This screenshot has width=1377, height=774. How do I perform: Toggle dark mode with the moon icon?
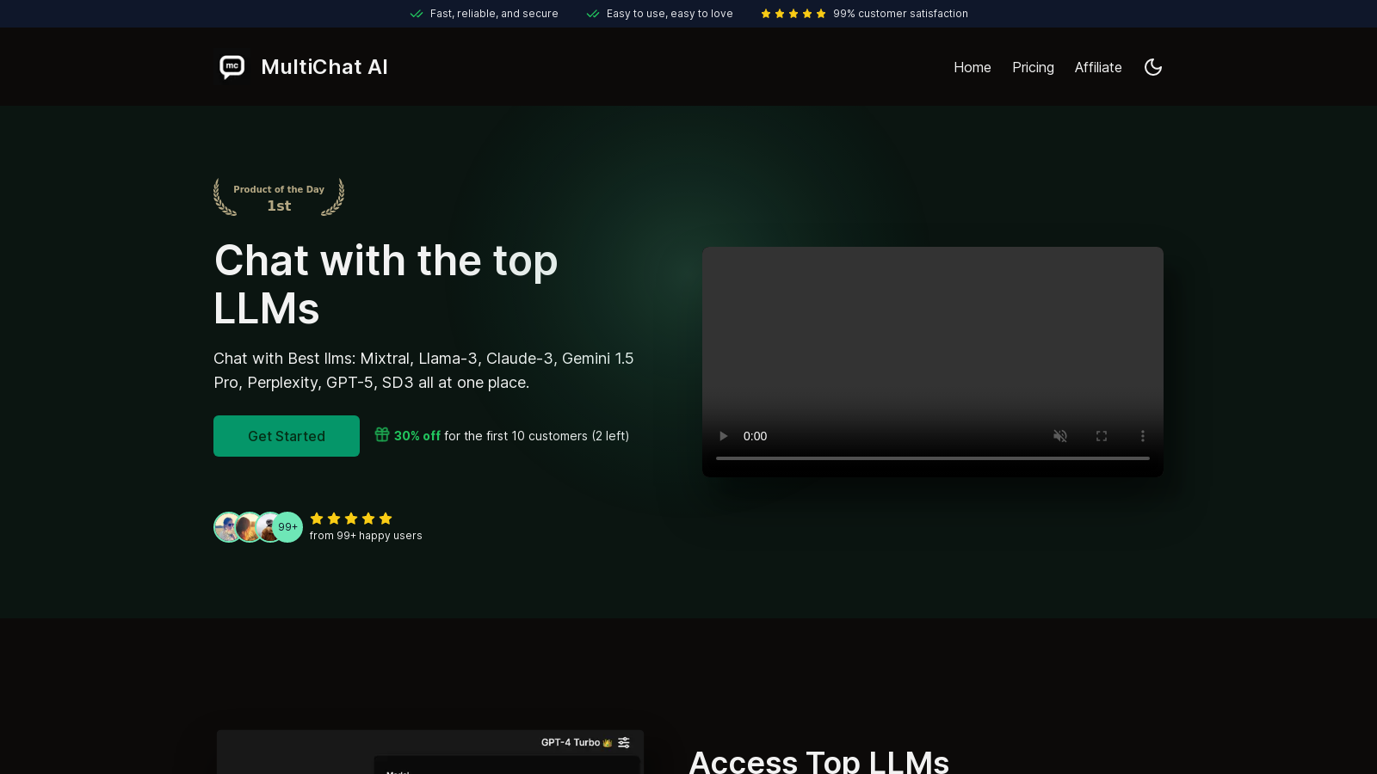pyautogui.click(x=1153, y=67)
